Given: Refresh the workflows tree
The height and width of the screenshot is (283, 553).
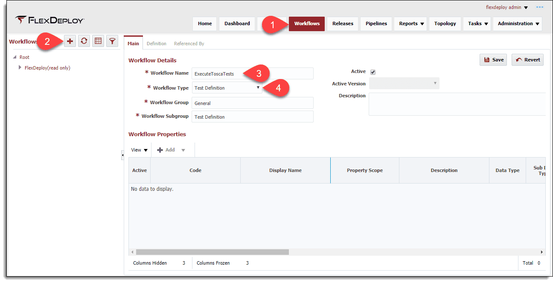Looking at the screenshot, I should click(84, 41).
